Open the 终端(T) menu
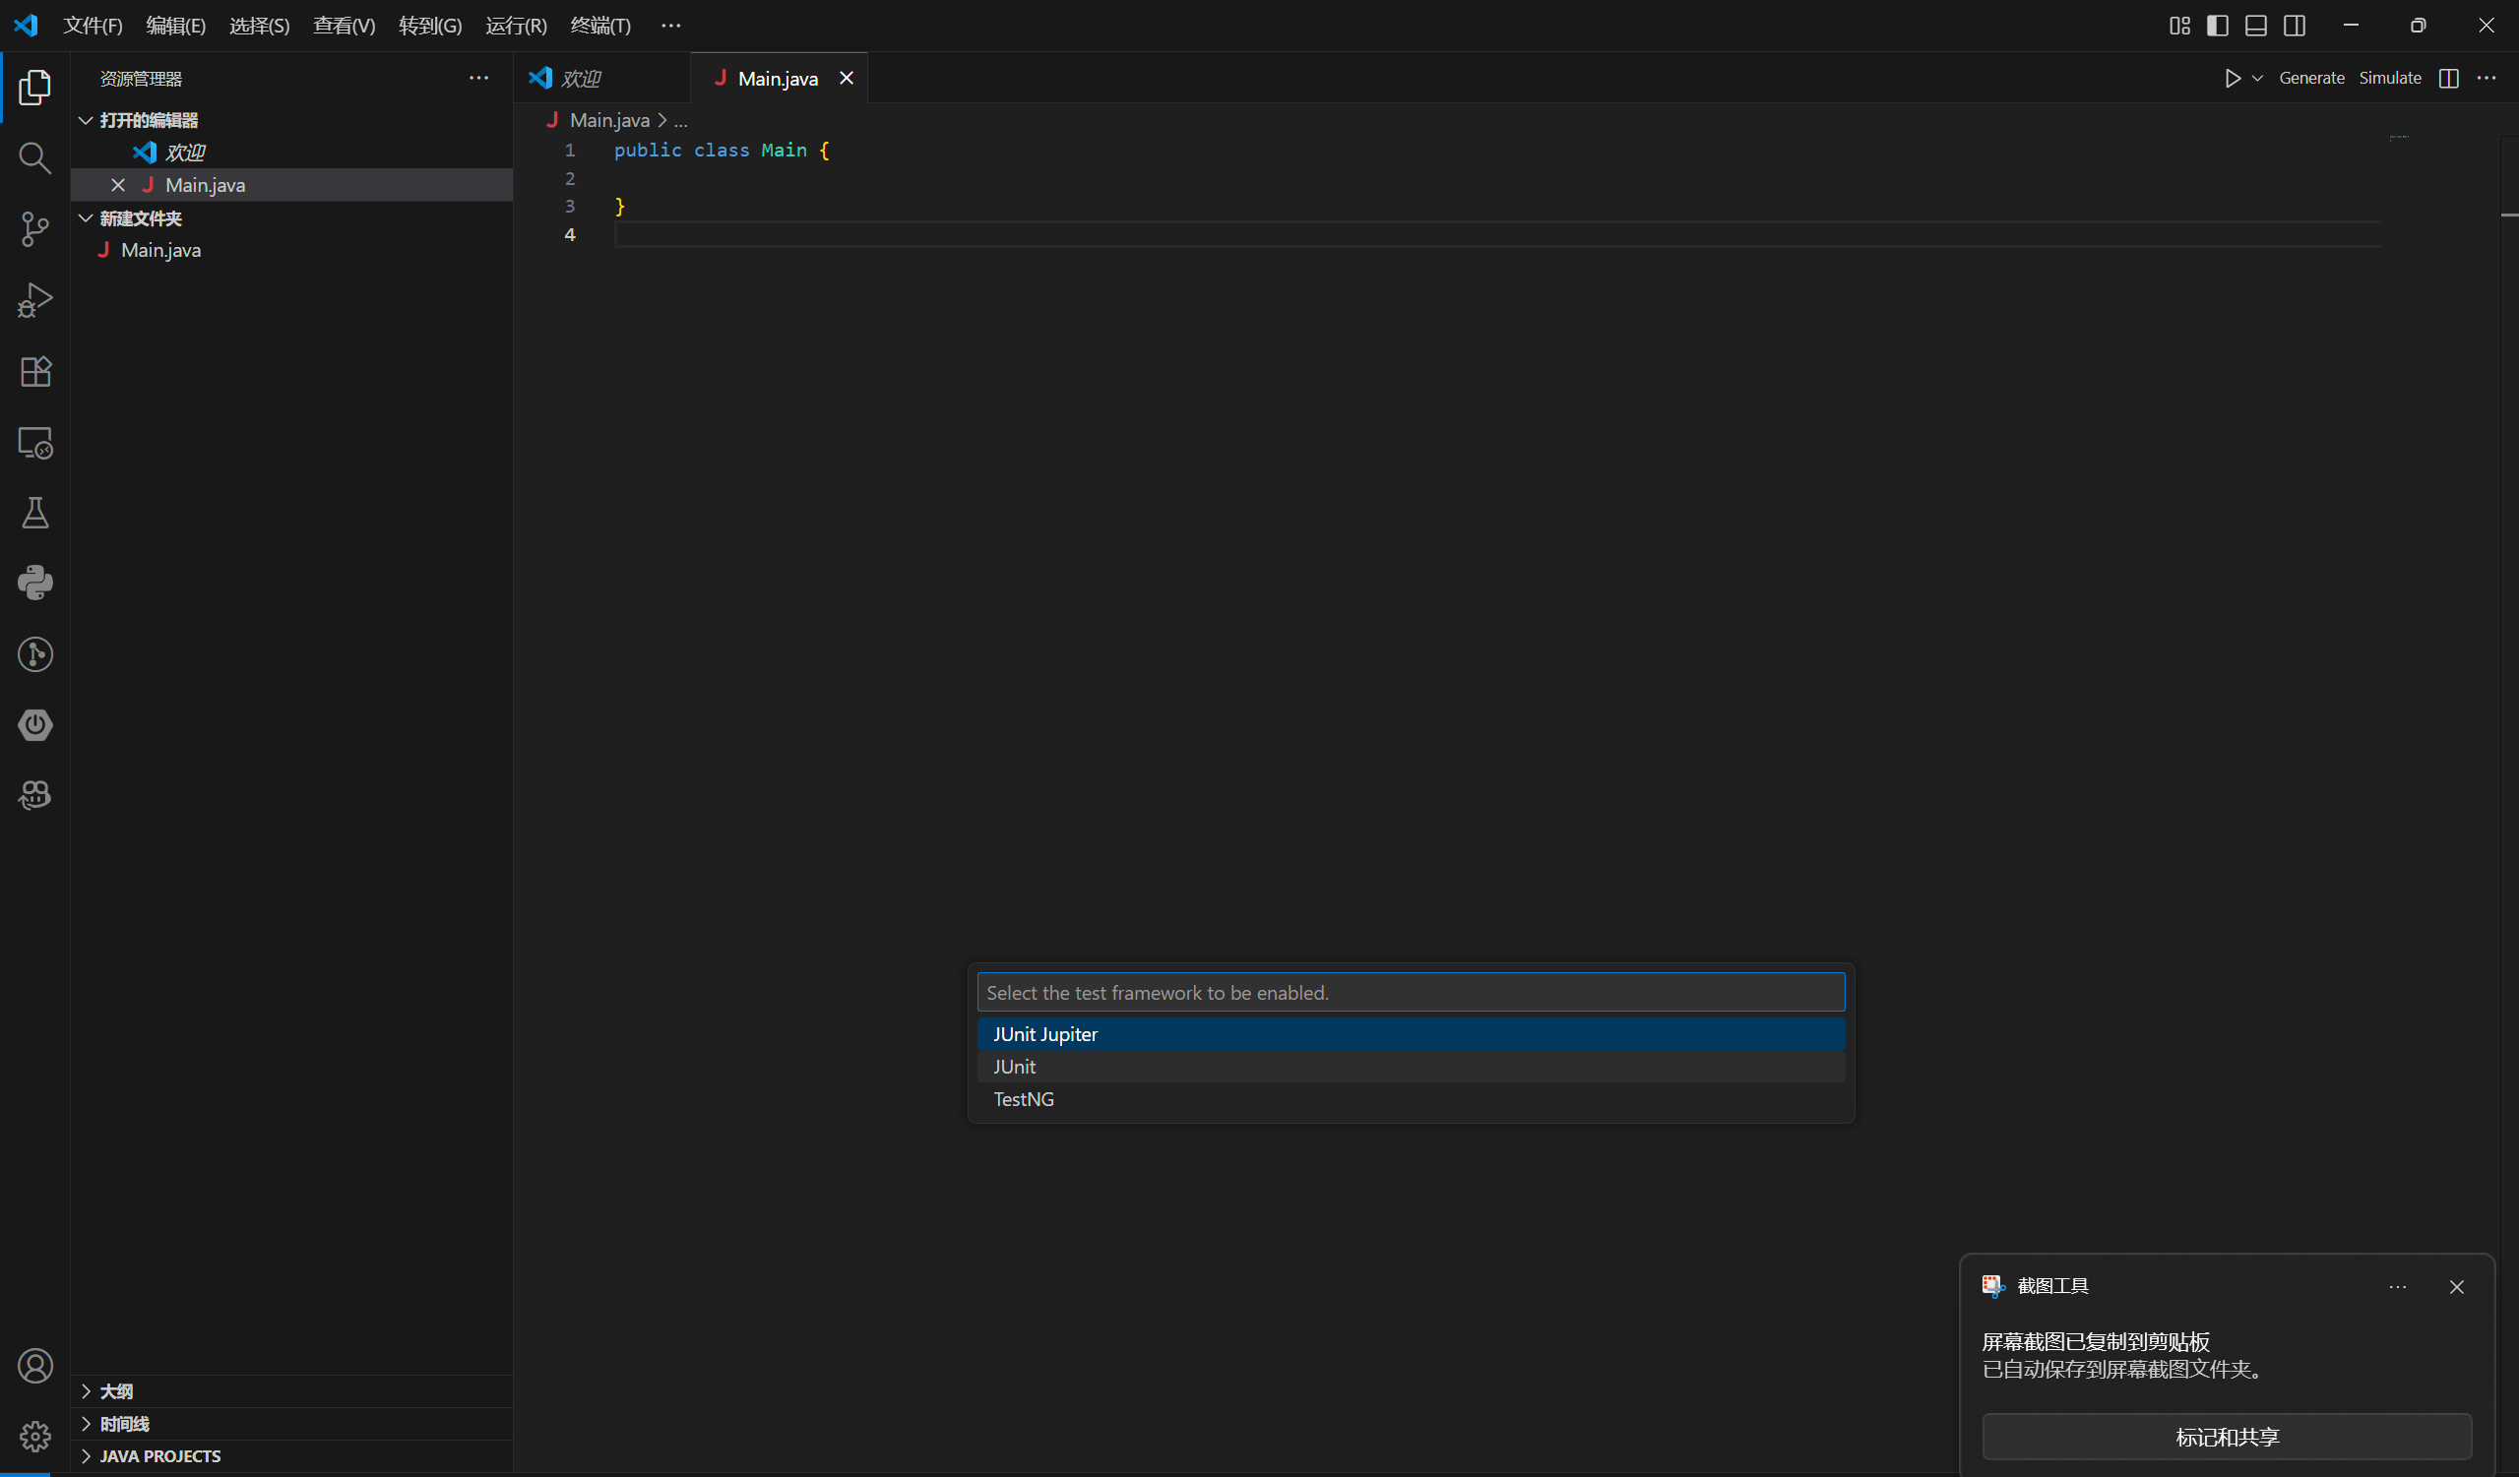Image resolution: width=2519 pixels, height=1477 pixels. click(x=599, y=26)
